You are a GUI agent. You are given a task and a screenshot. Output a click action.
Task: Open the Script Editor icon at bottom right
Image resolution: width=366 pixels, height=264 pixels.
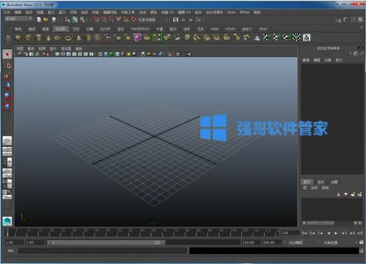pos(361,251)
